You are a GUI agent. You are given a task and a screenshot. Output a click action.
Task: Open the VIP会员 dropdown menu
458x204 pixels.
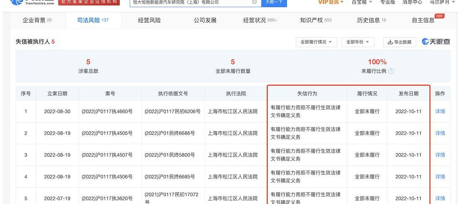pyautogui.click(x=331, y=3)
